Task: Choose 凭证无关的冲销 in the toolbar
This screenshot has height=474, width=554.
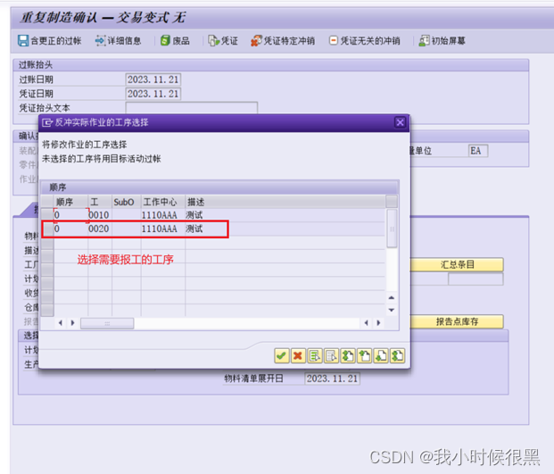Action: pyautogui.click(x=365, y=41)
